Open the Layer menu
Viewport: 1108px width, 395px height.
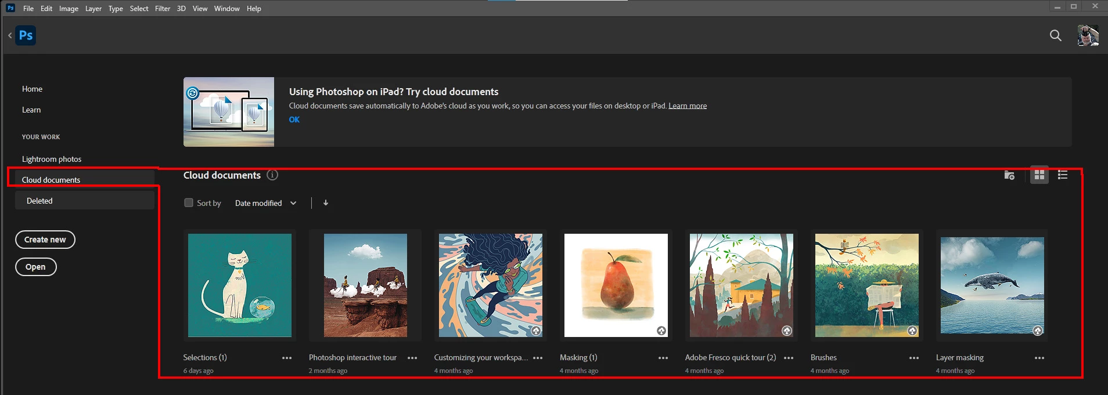tap(93, 8)
